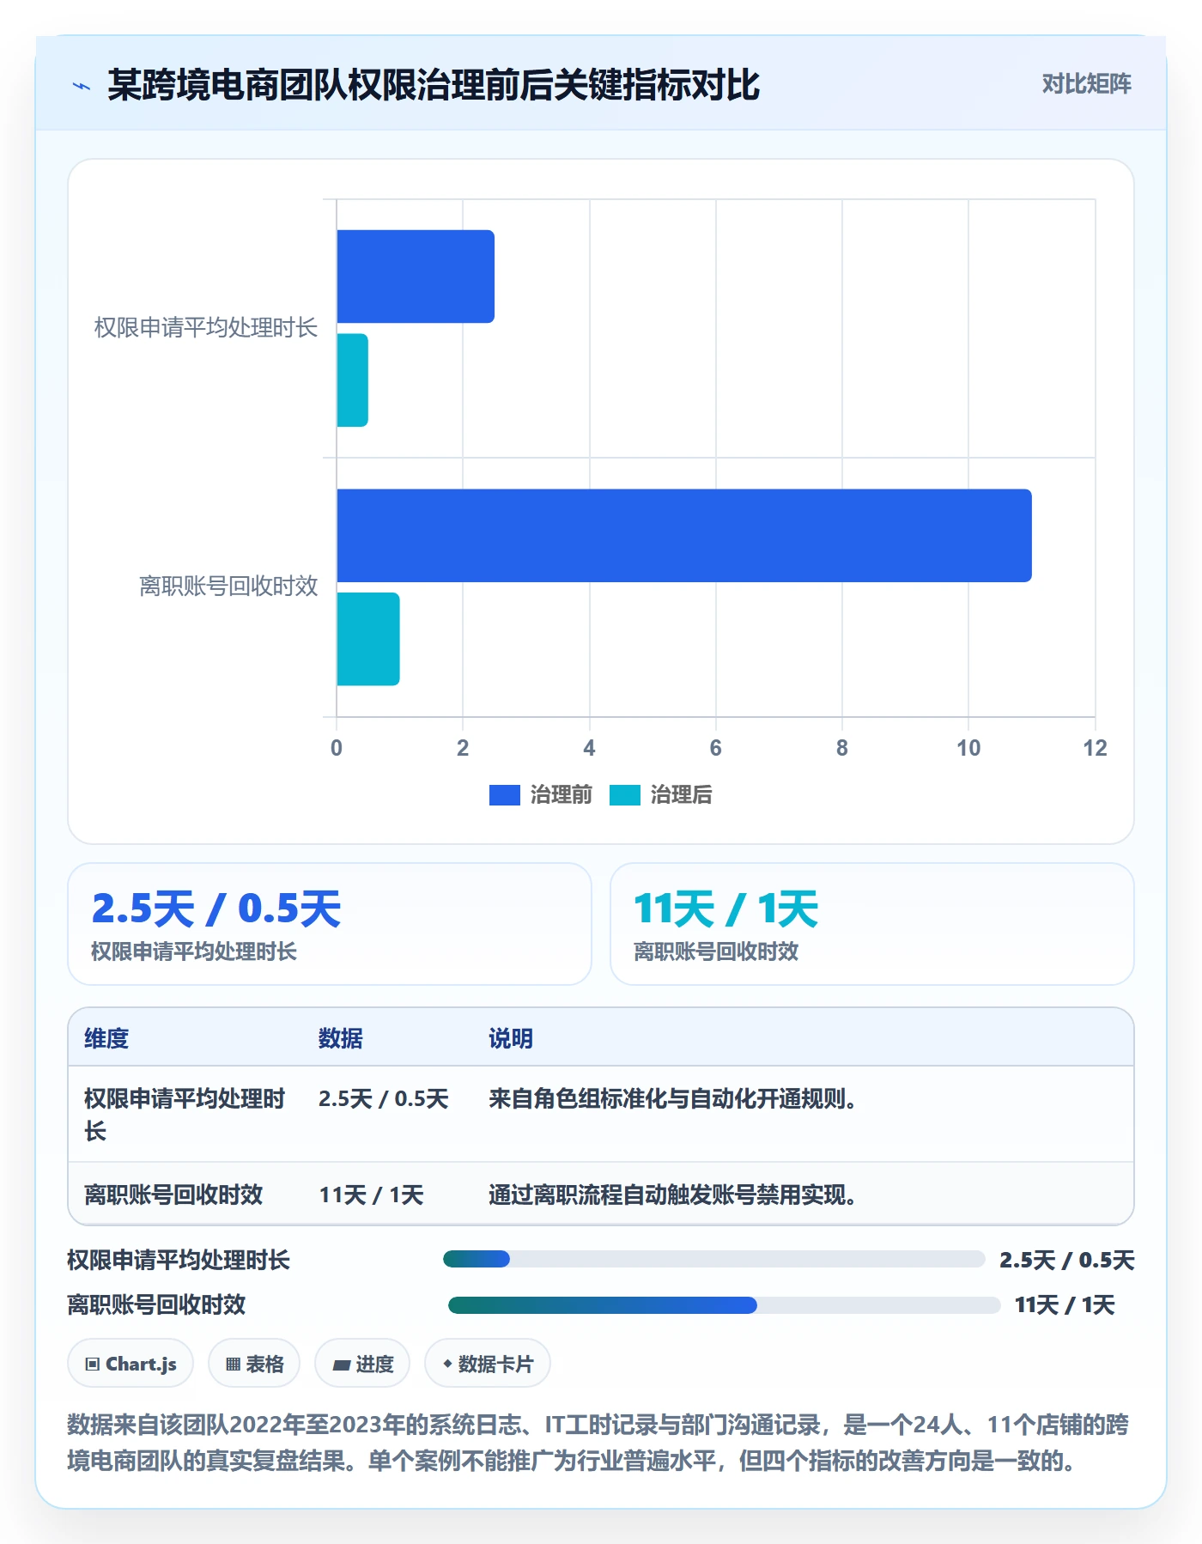The width and height of the screenshot is (1202, 1544).
Task: Select the table cell 通过离职流程自动触发账号禁用实现。
Action: [x=673, y=1195]
